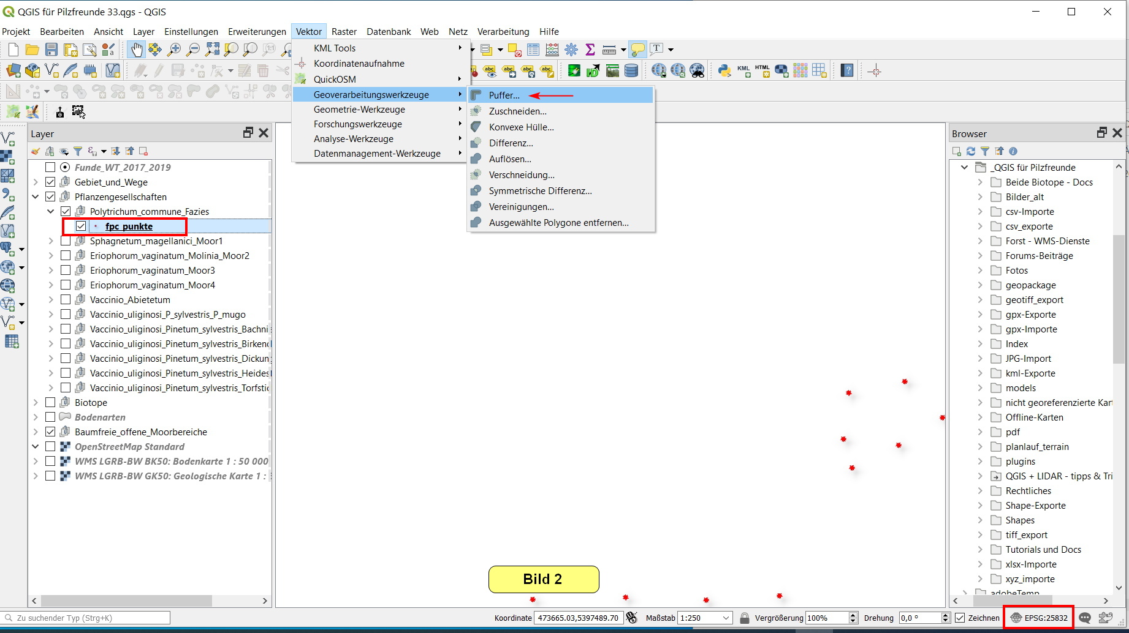Select Zuschneiden... in Geoverarbeitungswerkzeuge submenu
Image resolution: width=1129 pixels, height=633 pixels.
coord(517,111)
